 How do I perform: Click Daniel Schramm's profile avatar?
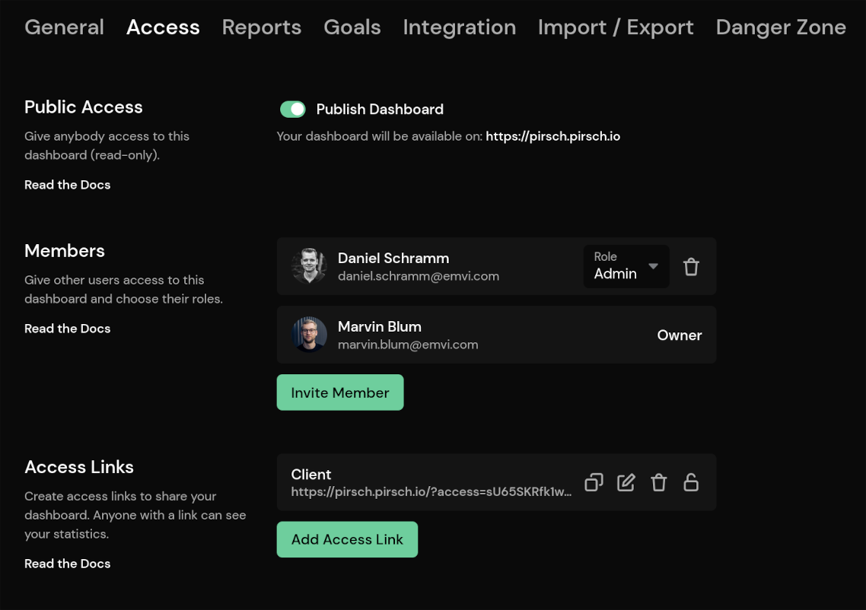(x=310, y=266)
